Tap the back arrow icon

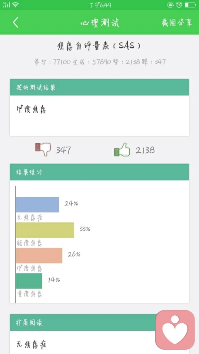point(16,22)
